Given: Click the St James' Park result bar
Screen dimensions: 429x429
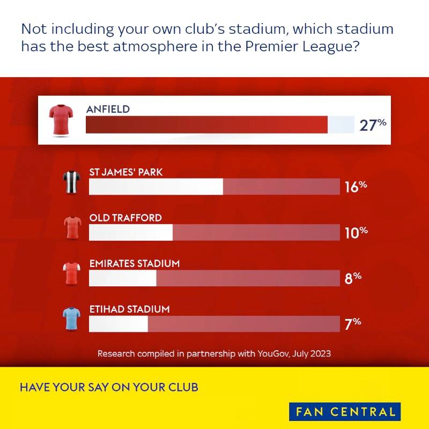Looking at the screenshot, I should [x=214, y=187].
